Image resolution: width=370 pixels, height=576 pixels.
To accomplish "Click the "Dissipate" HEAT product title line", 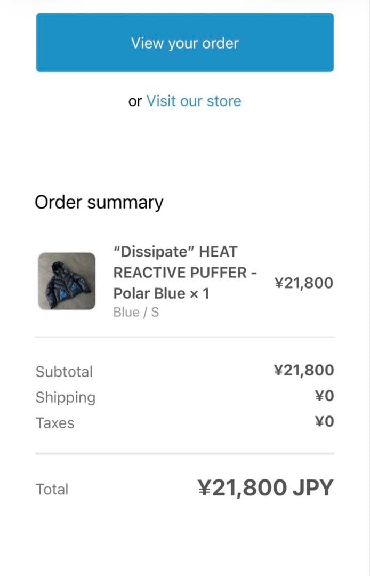I will pyautogui.click(x=175, y=251).
